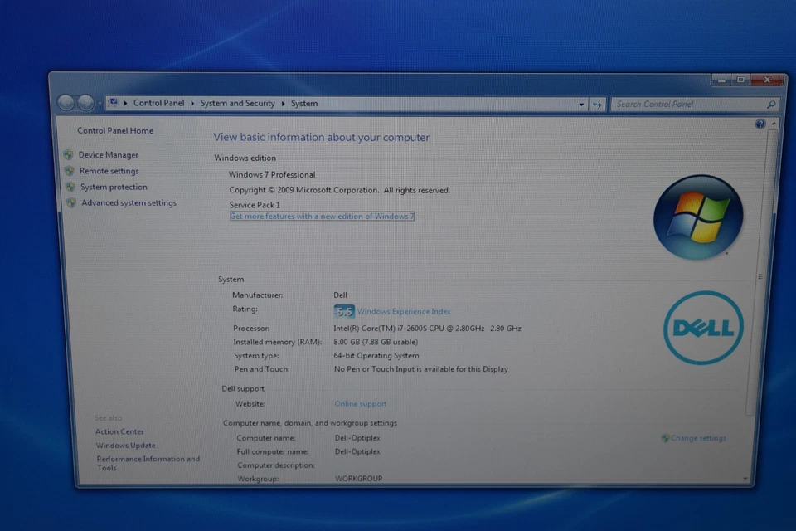Click the 5.5 Windows Experience Index score icon

click(343, 311)
